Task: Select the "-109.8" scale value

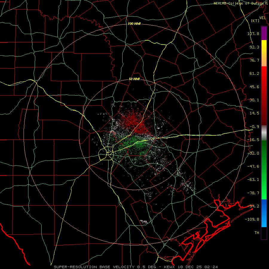Action: pyautogui.click(x=252, y=219)
